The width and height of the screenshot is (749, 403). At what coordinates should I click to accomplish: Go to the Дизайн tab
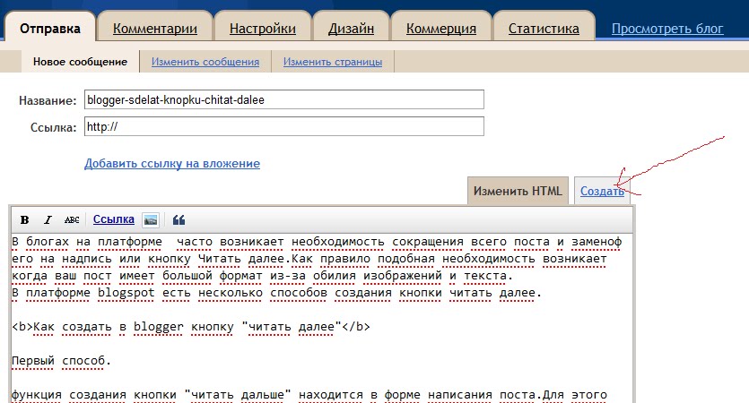pyautogui.click(x=351, y=29)
